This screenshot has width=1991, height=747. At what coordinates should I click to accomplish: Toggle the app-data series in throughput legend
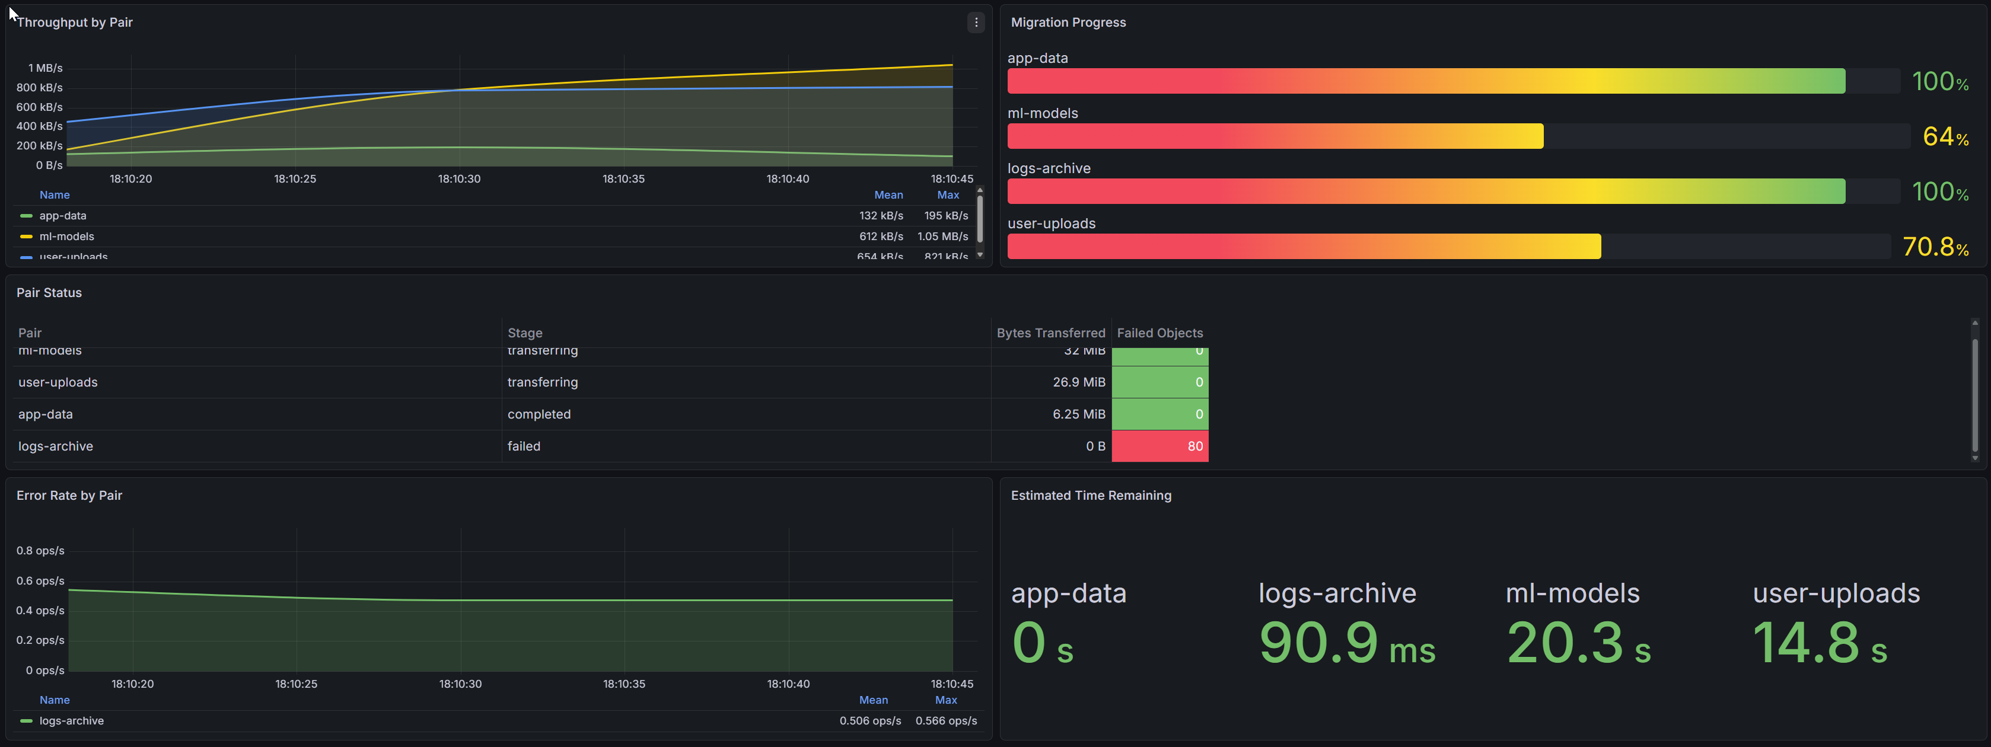tap(63, 216)
